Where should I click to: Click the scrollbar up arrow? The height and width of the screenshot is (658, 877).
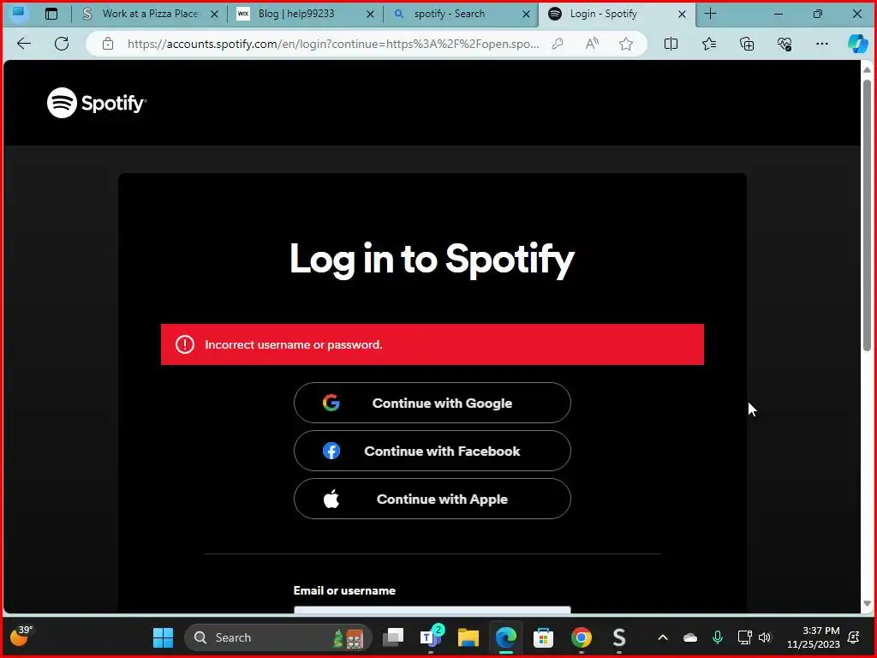point(867,70)
